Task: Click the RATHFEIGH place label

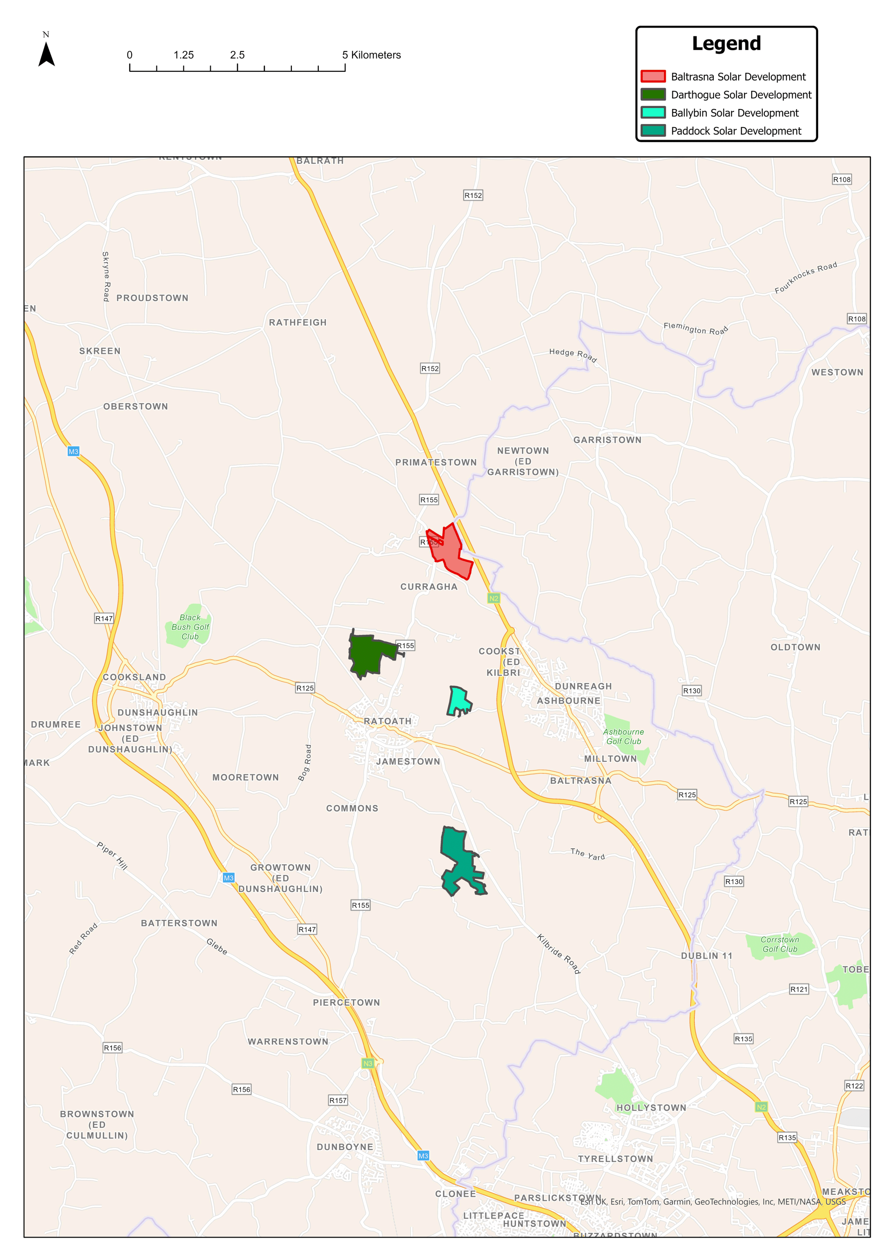Action: tap(298, 323)
